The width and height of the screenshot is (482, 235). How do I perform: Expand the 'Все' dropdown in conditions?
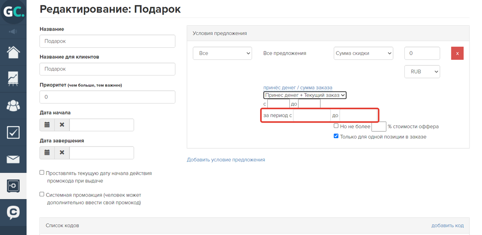click(x=222, y=53)
